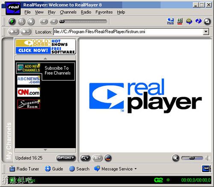
Task: Open Radio Tuner
Action: tap(24, 169)
